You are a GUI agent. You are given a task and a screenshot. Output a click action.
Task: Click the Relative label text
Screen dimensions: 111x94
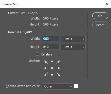click(47, 54)
